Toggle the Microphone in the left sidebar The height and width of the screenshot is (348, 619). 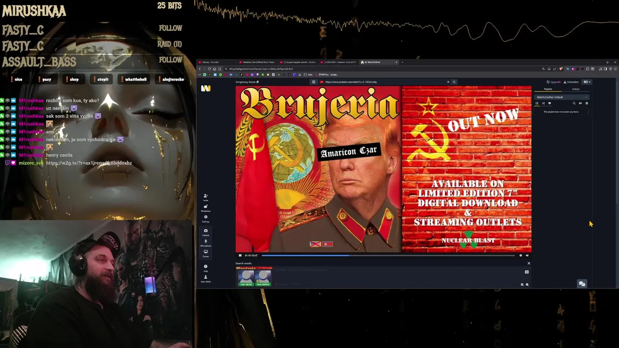tap(206, 243)
